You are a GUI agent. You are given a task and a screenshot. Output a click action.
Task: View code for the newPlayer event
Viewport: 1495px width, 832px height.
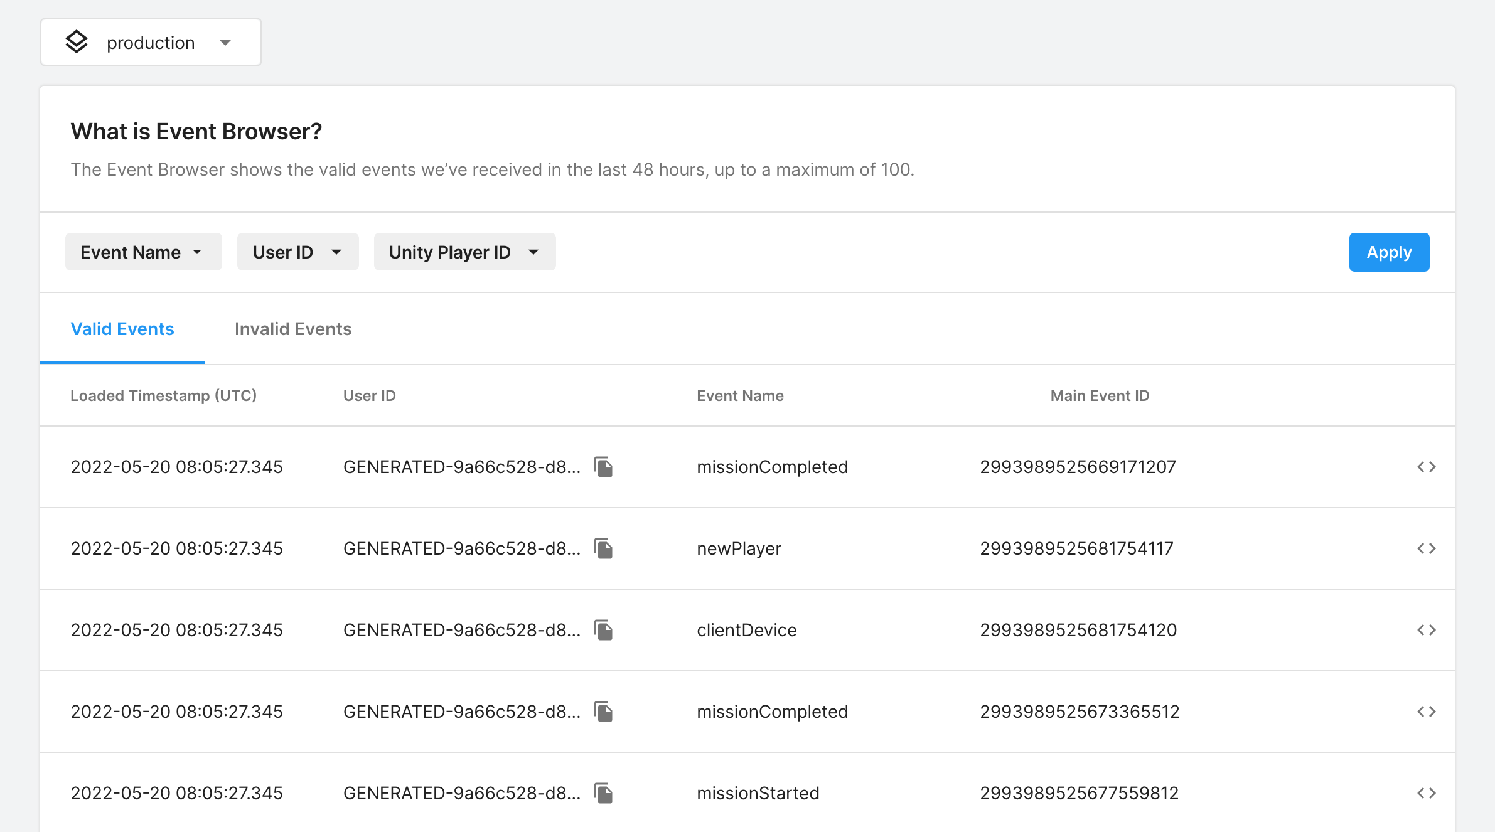tap(1426, 548)
